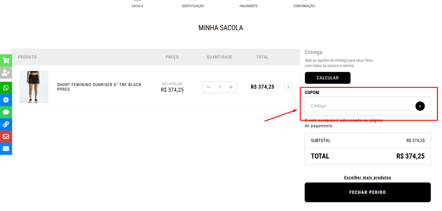Decrease quantity with the minus button
Image resolution: width=442 pixels, height=211 pixels.
coord(208,87)
